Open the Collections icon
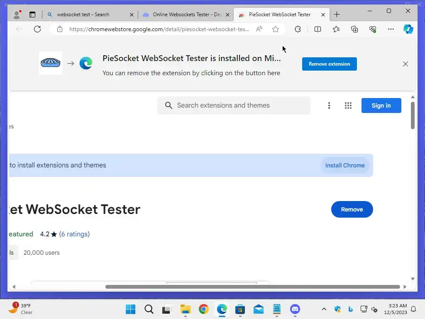The image size is (425, 319). point(354,29)
